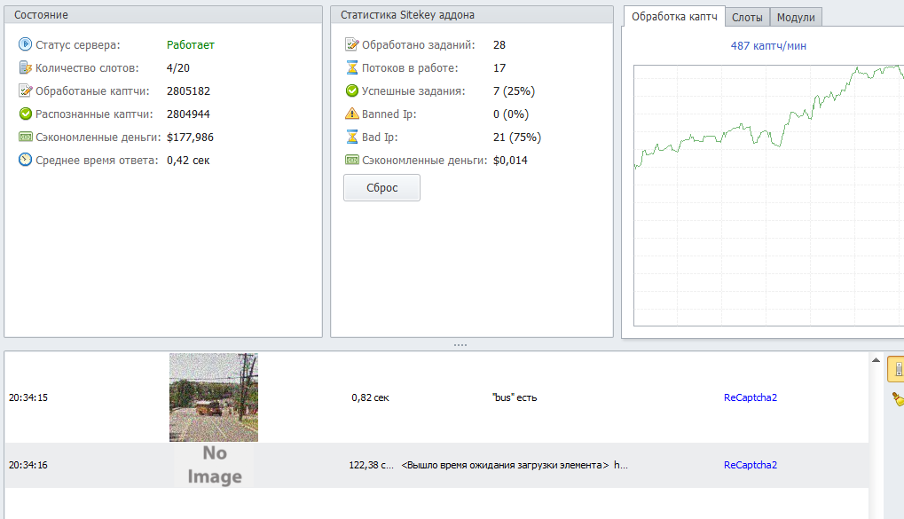Click the hourglass icon beside Потоков в работе
The height and width of the screenshot is (519, 904).
pos(351,67)
